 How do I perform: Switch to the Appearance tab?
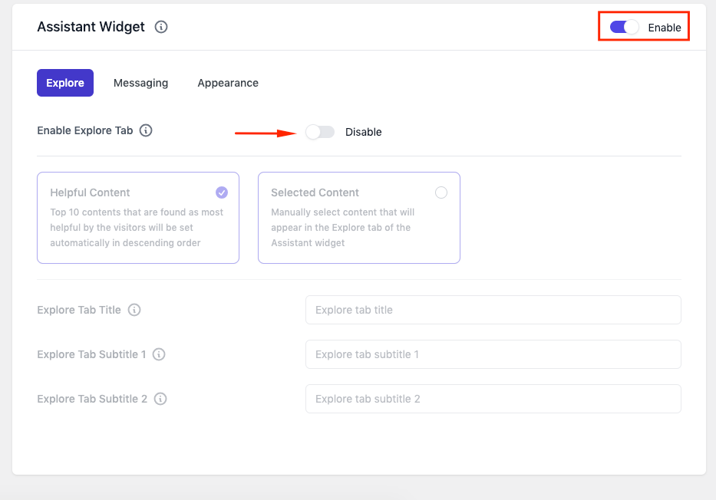click(x=228, y=83)
